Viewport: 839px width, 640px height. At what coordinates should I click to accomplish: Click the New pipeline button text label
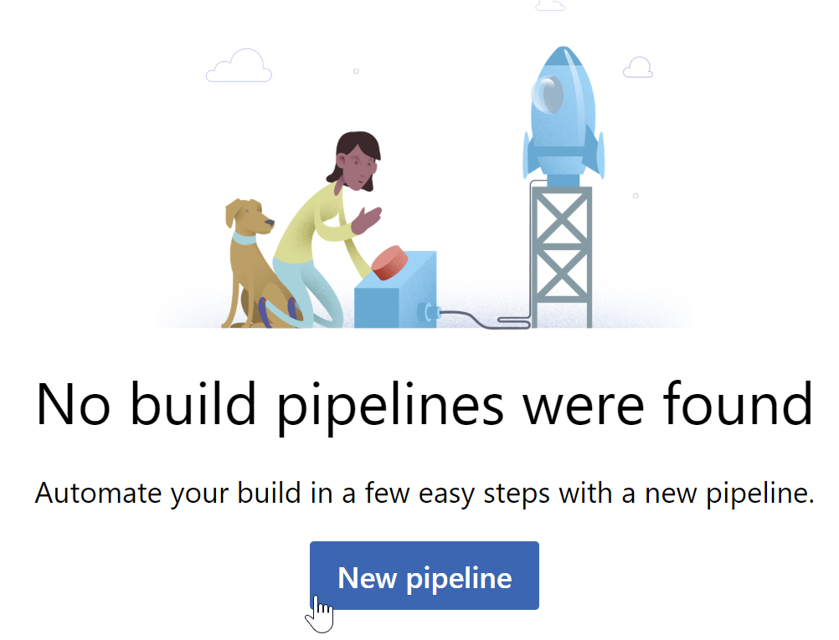click(424, 577)
